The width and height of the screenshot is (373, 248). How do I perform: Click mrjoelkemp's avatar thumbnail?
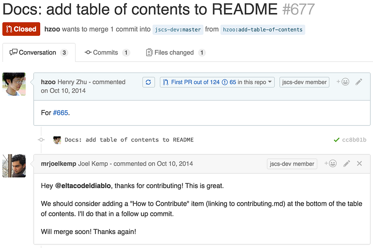[x=14, y=166]
